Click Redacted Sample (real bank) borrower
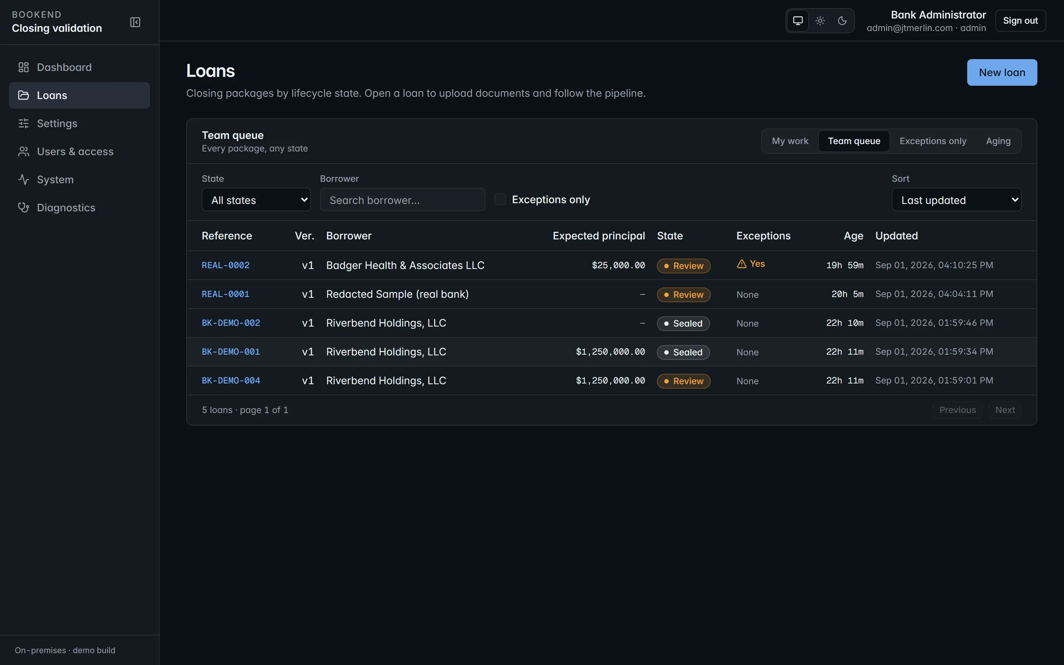The height and width of the screenshot is (665, 1064). click(397, 294)
